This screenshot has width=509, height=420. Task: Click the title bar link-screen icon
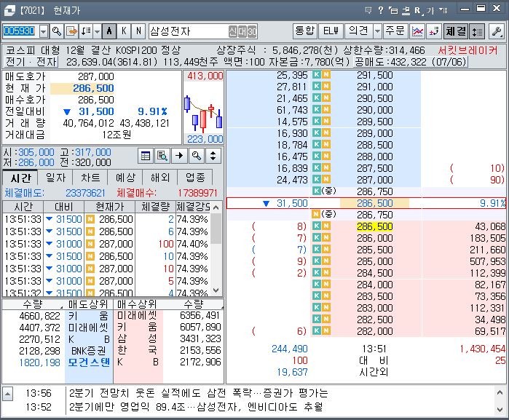(x=406, y=11)
